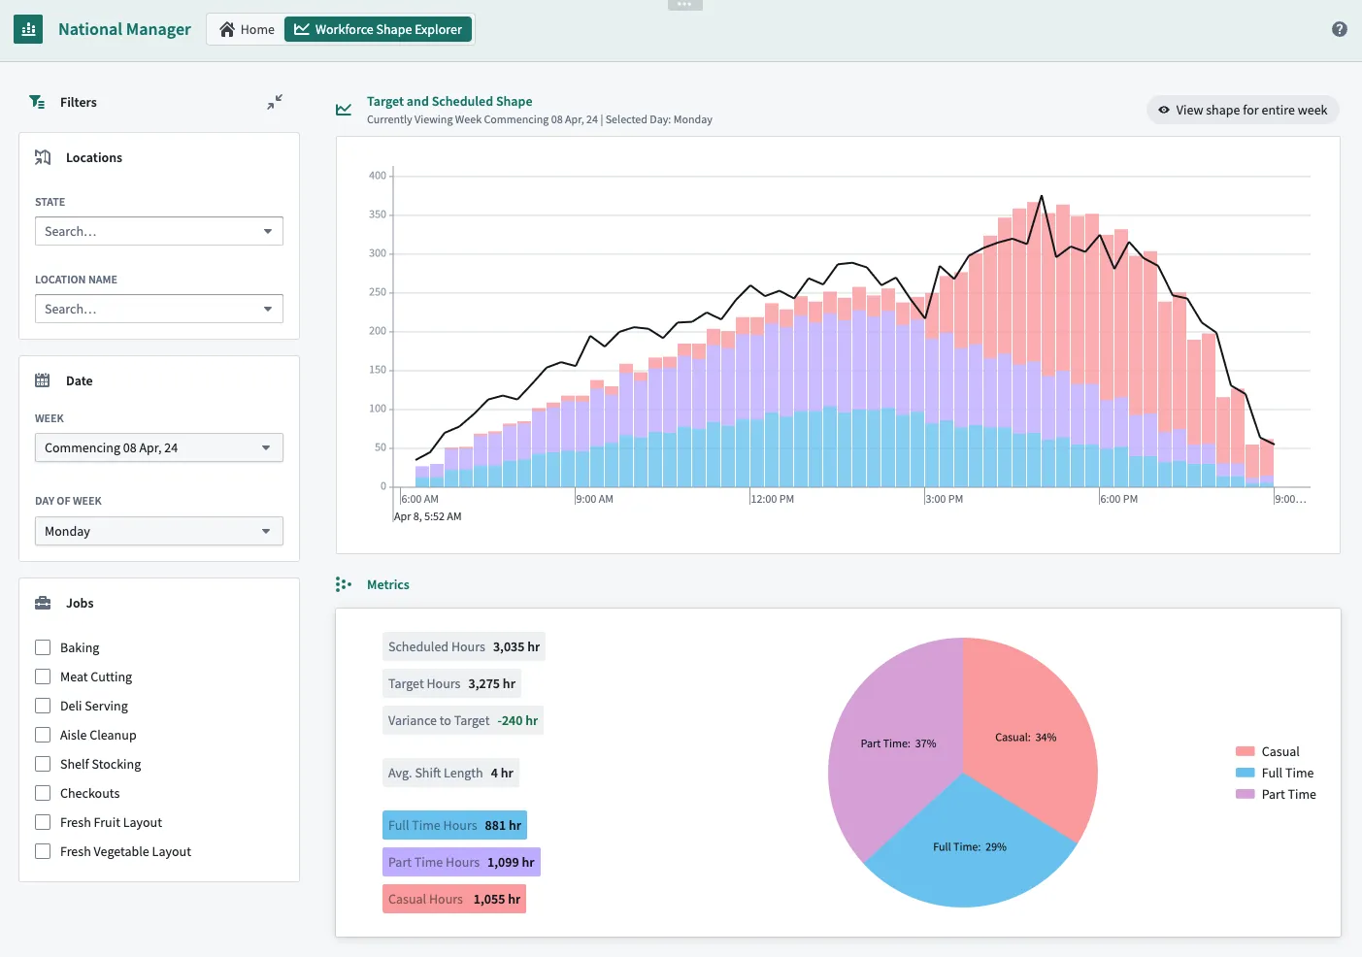Viewport: 1362px width, 957px height.
Task: Click the Full Time legend color swatch
Action: [x=1246, y=773]
